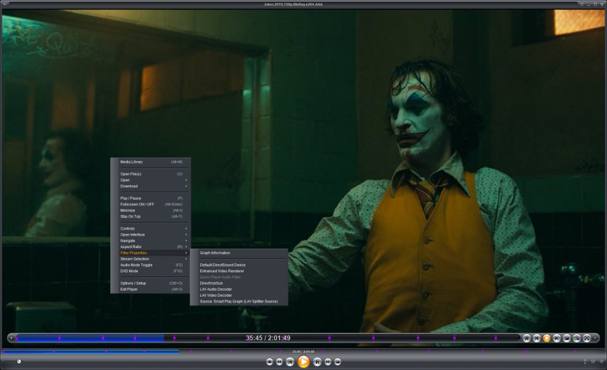Viewport: 607px width, 370px height.
Task: Stop playback using the bottom bar stop button
Action: (x=270, y=362)
